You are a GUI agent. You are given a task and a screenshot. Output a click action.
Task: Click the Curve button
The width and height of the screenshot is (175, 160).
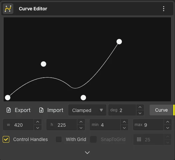click(161, 110)
